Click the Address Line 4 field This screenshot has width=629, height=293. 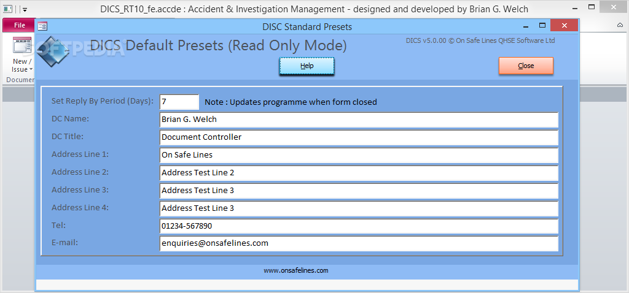click(359, 208)
